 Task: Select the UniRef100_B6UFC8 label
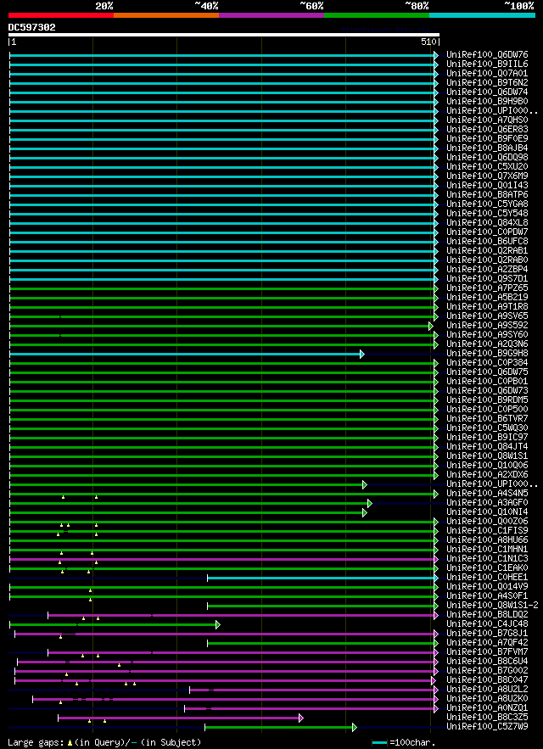487,242
